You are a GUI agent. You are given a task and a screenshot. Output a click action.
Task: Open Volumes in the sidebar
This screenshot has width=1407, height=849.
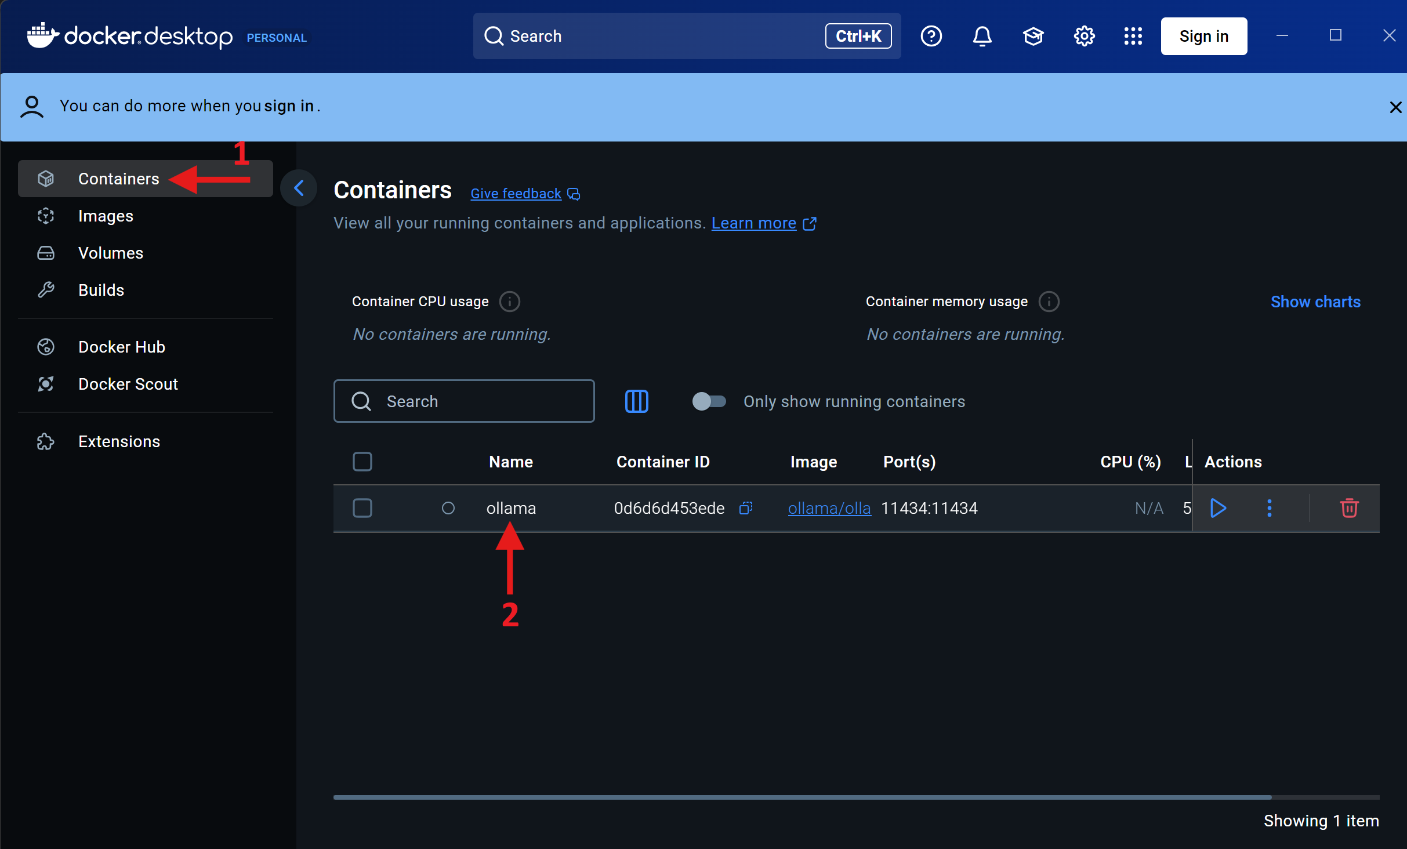[145, 253]
